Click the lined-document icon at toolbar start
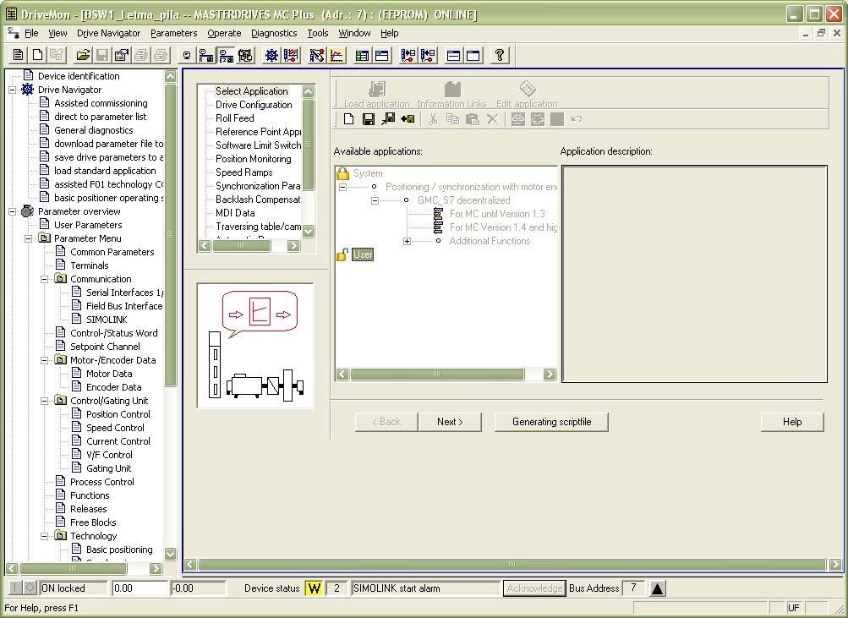Image resolution: width=848 pixels, height=618 pixels. coord(19,55)
